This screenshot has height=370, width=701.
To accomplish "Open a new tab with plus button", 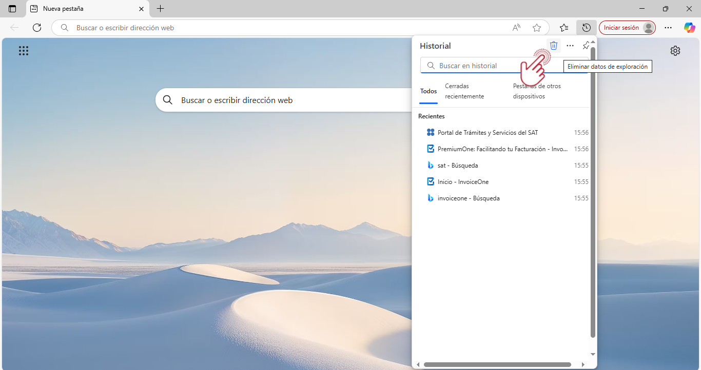I will pyautogui.click(x=161, y=9).
